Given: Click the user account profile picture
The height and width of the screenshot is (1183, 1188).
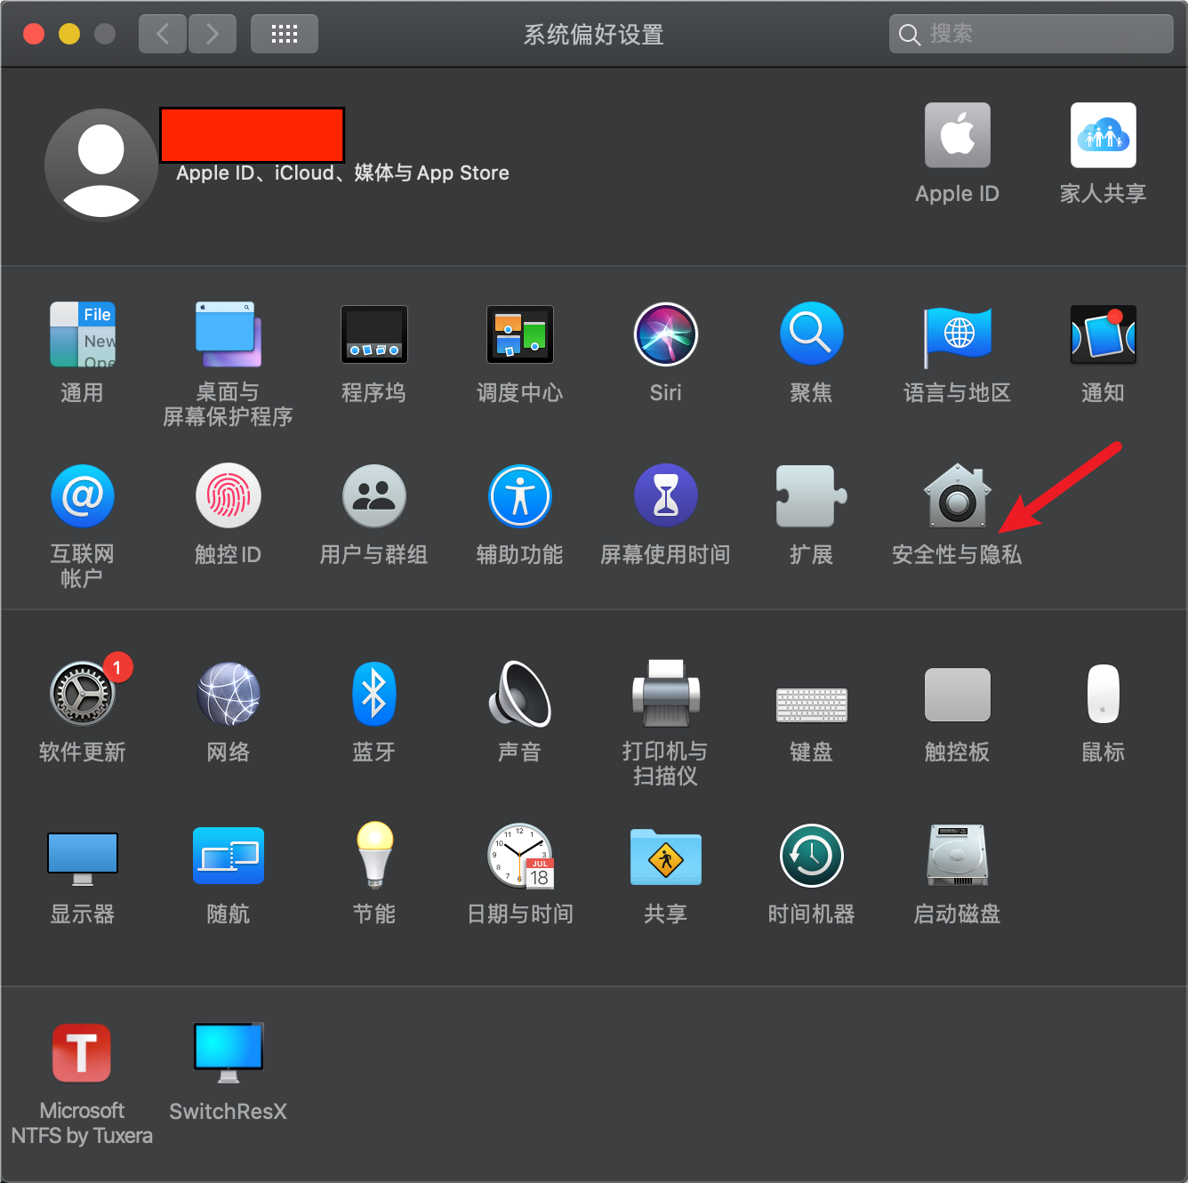Looking at the screenshot, I should click(x=100, y=164).
